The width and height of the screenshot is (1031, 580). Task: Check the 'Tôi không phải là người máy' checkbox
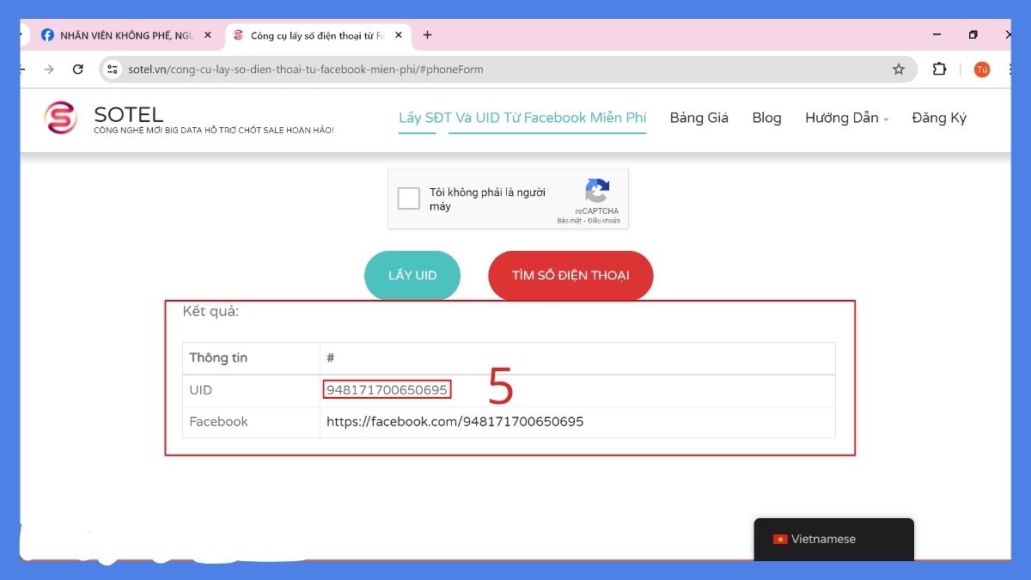click(x=409, y=198)
